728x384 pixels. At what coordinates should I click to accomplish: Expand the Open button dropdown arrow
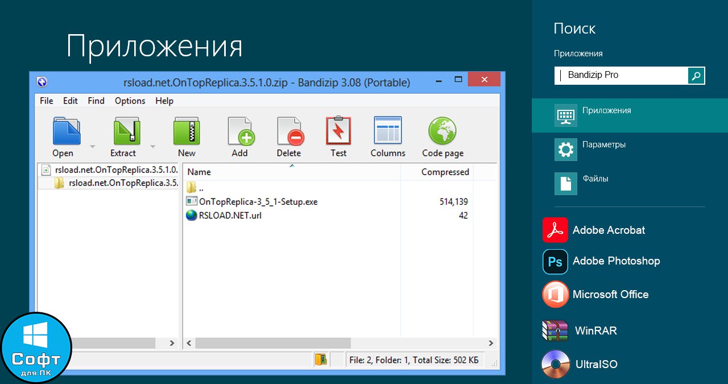pos(92,146)
